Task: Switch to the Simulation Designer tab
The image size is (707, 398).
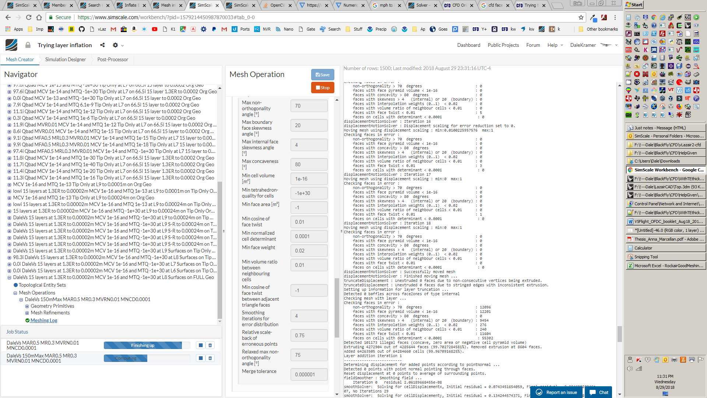Action: click(65, 59)
